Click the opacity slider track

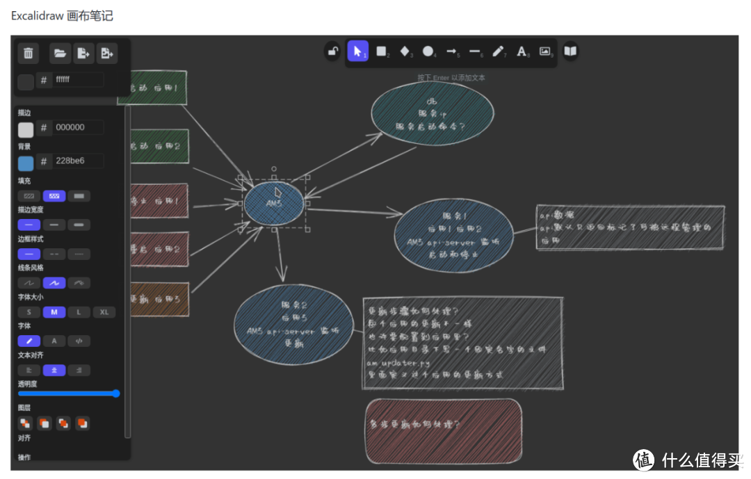coord(67,393)
